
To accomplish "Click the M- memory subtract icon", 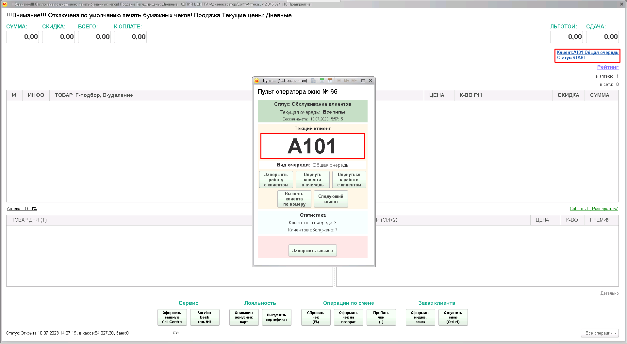I will (354, 81).
